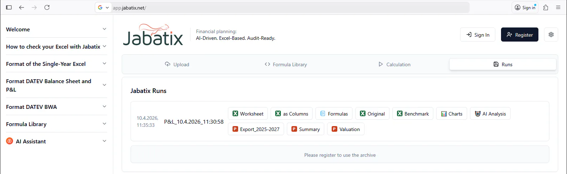Click the Jabatix Runs heading
Screen dimensions: 567x174
coord(148,91)
